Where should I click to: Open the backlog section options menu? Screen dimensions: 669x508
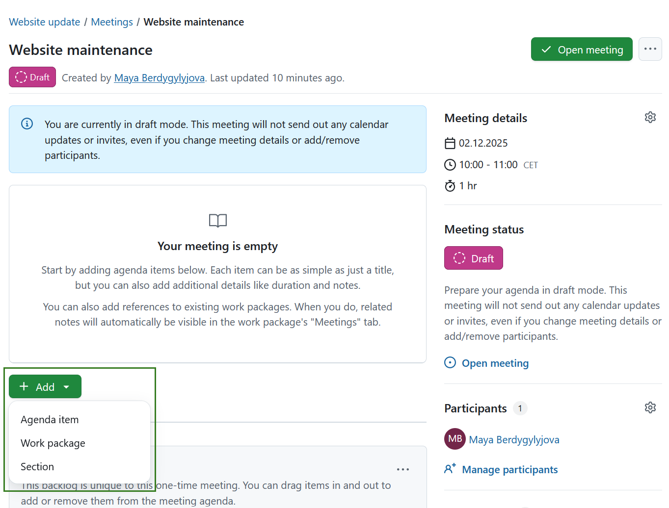click(x=403, y=469)
